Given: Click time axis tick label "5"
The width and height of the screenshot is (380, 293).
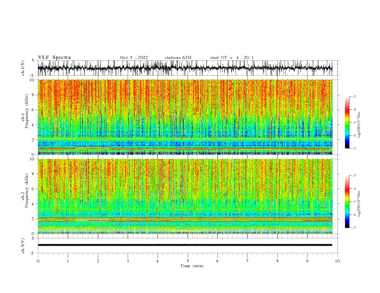Looking at the screenshot, I should (188, 261).
